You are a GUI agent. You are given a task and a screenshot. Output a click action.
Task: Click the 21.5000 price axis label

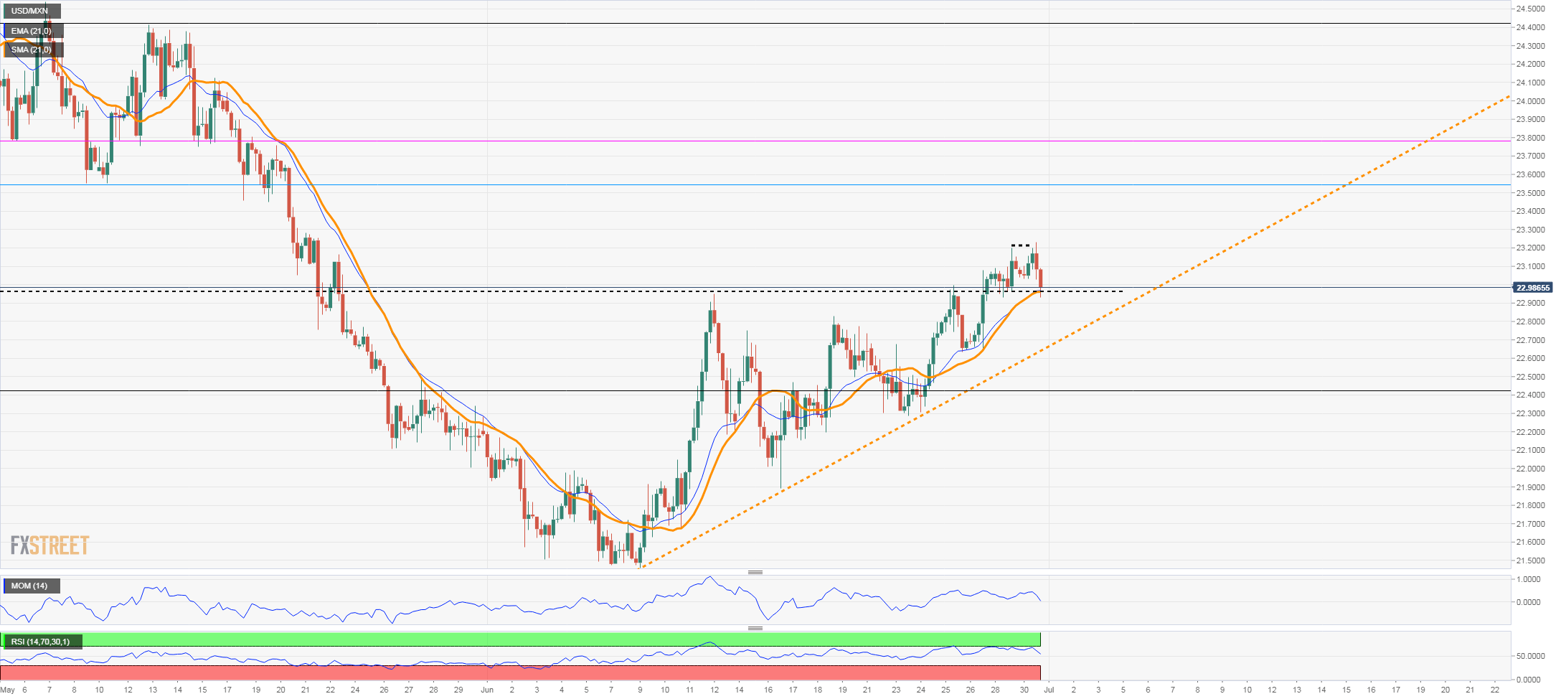[1530, 561]
